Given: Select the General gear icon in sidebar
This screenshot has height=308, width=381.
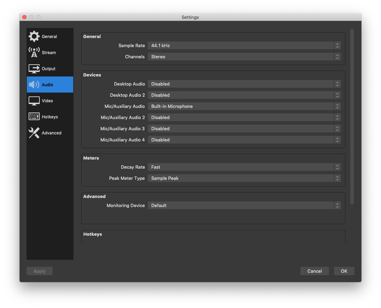Looking at the screenshot, I should coord(34,36).
